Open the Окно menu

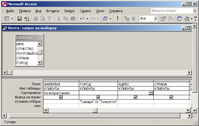(100, 11)
